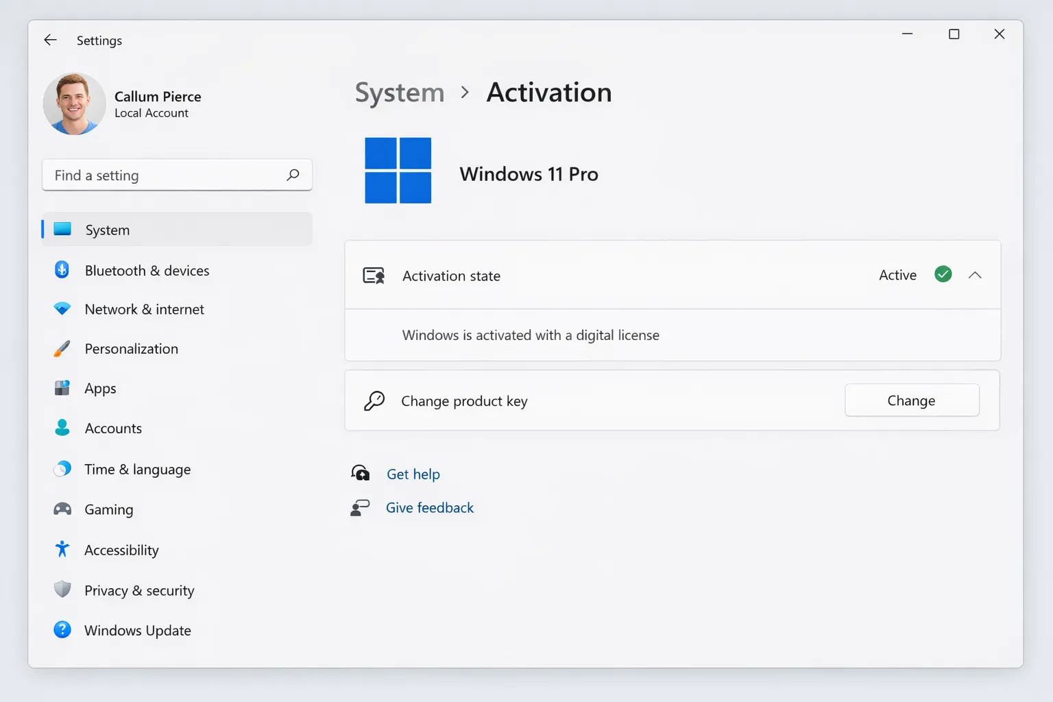Click the Accessibility icon

(62, 549)
